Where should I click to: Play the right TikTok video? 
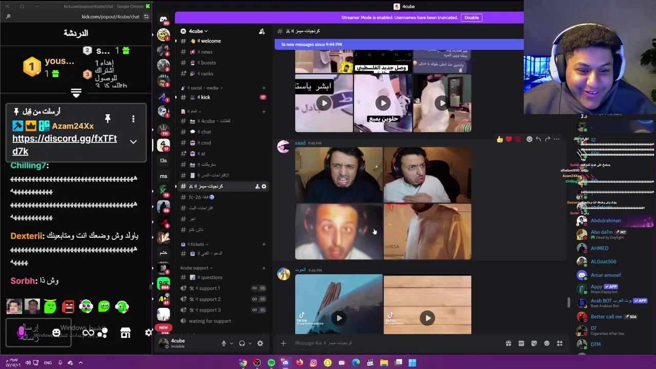click(427, 318)
